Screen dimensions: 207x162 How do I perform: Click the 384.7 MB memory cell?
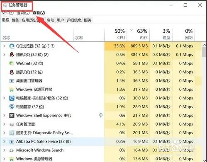coord(138,55)
